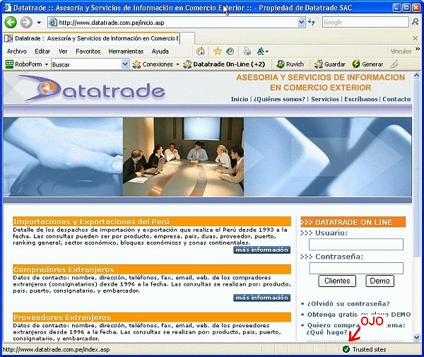Go to the Inicio page link
This screenshot has height=357, width=424.
tap(240, 99)
